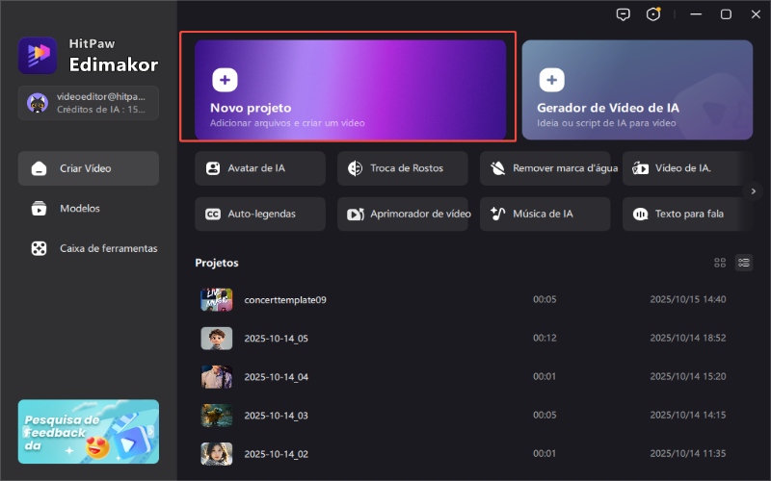Click the date 2025/10/14 15:20

tap(688, 376)
